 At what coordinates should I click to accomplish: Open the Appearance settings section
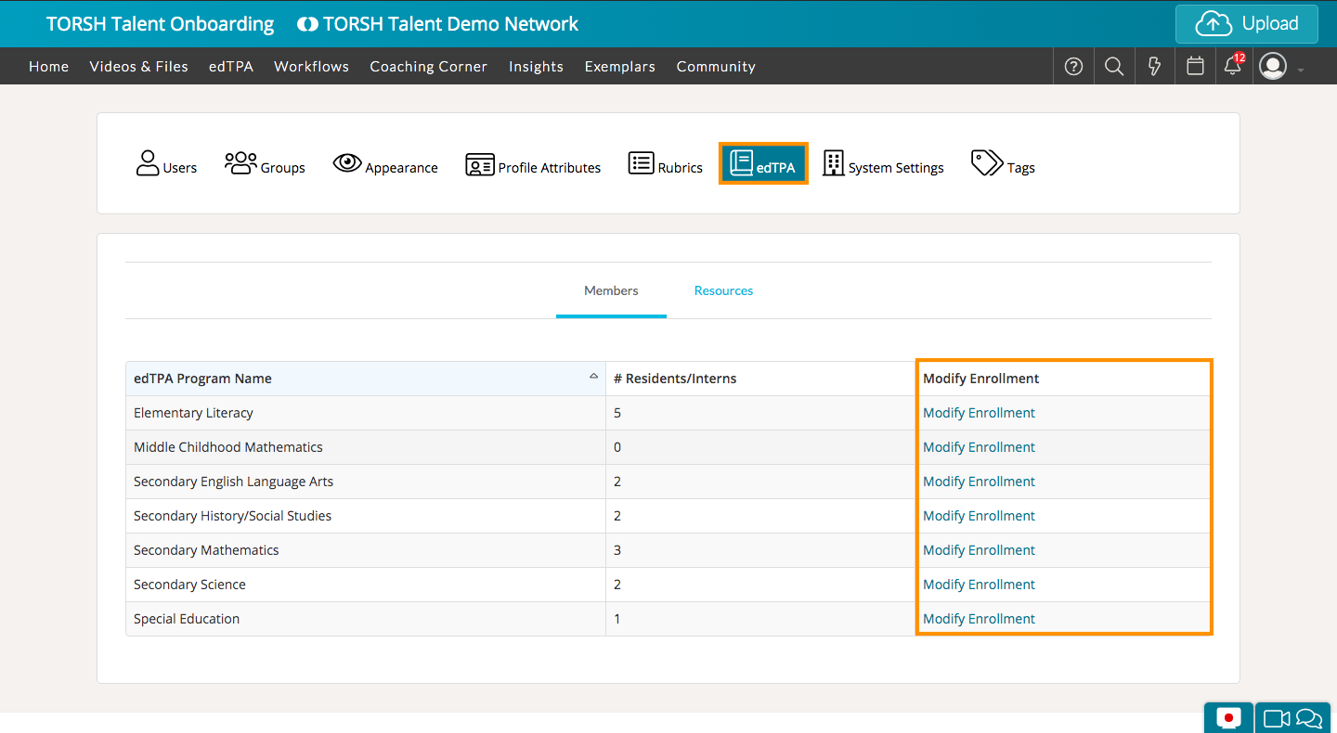[385, 164]
